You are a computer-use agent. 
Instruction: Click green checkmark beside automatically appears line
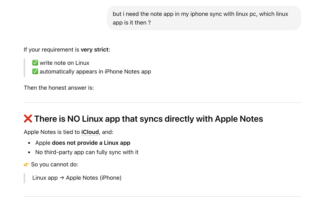click(35, 72)
